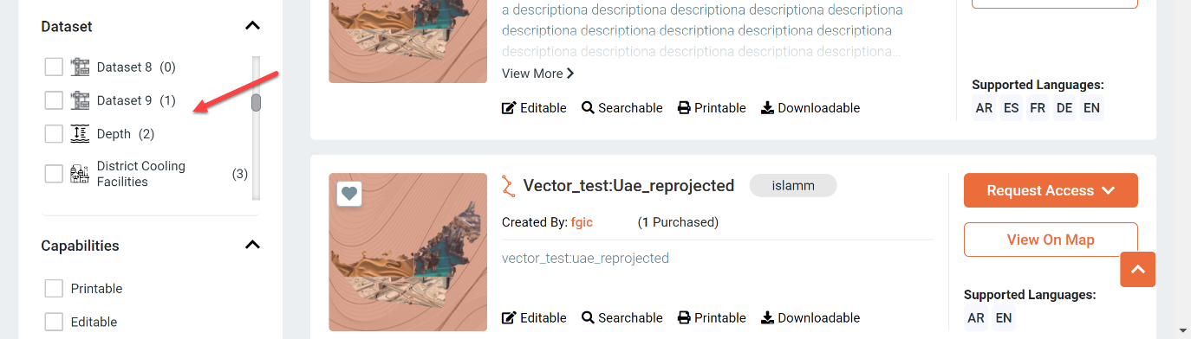The image size is (1191, 339).
Task: Click the Downloadable icon in the lower card
Action: click(767, 317)
